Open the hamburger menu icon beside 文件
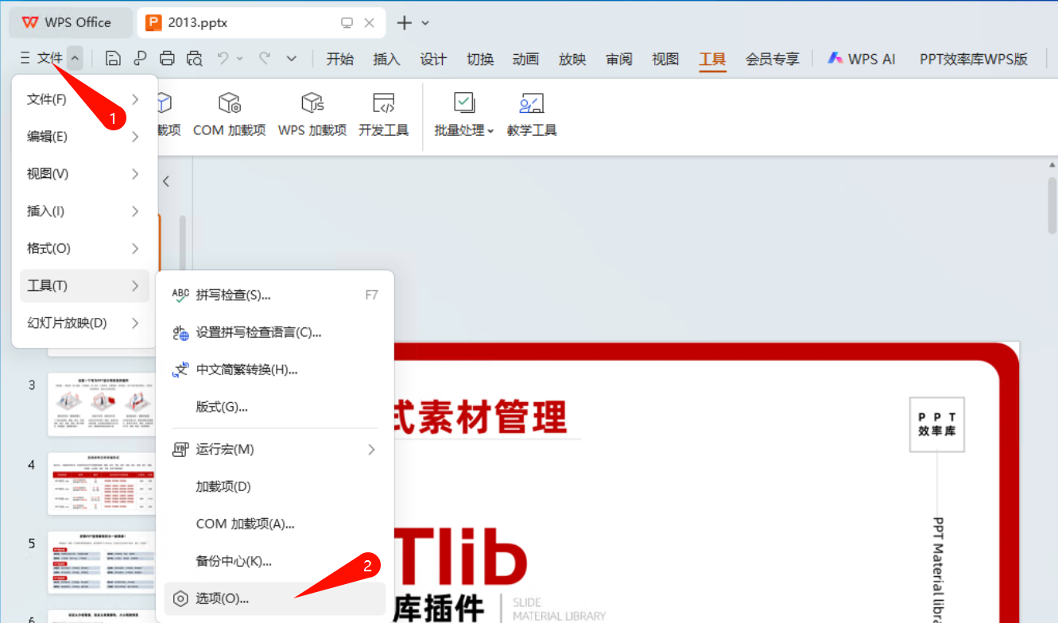The image size is (1058, 623). (x=25, y=58)
